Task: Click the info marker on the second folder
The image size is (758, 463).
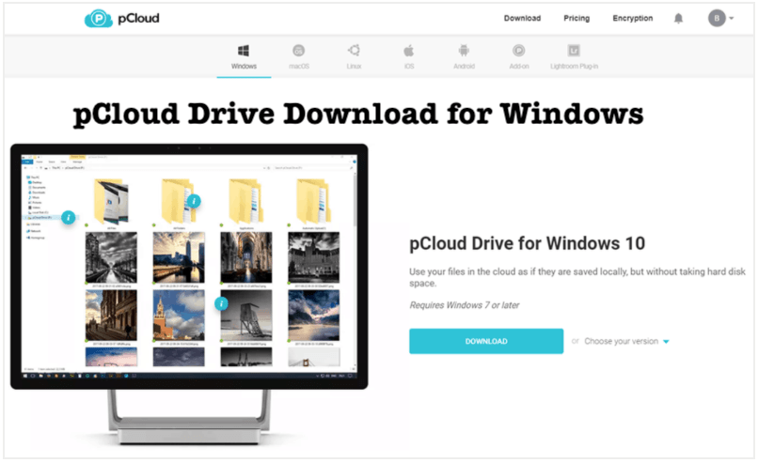Action: click(194, 201)
